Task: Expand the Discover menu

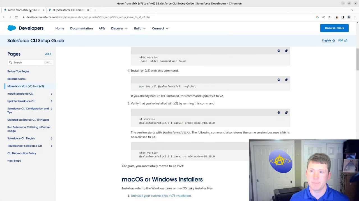Action: pyautogui.click(x=119, y=28)
